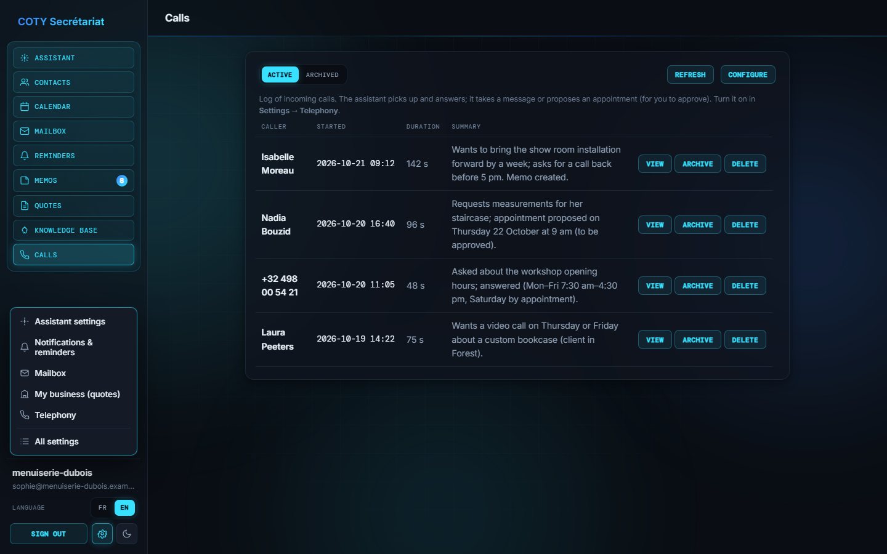The width and height of the screenshot is (887, 554).
Task: Delete the +32 498 00 54 21 call
Action: pos(745,286)
